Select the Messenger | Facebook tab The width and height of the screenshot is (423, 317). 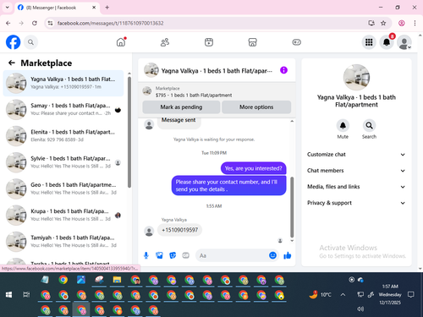click(57, 8)
